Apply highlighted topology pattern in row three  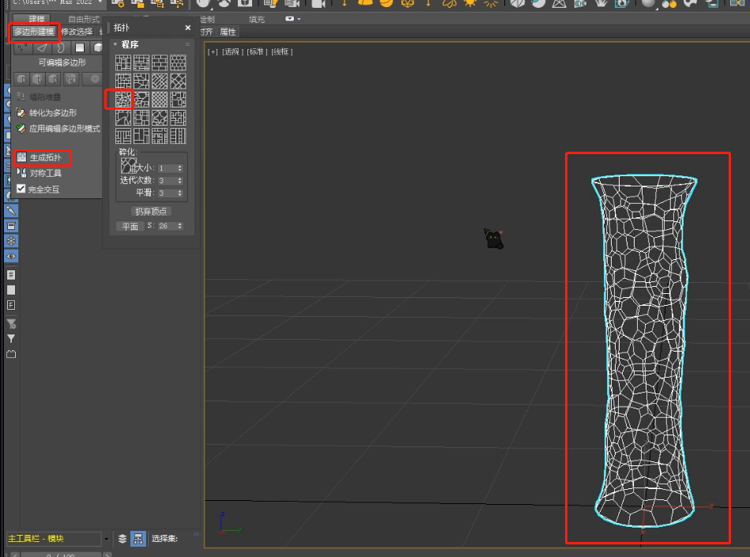pyautogui.click(x=123, y=100)
